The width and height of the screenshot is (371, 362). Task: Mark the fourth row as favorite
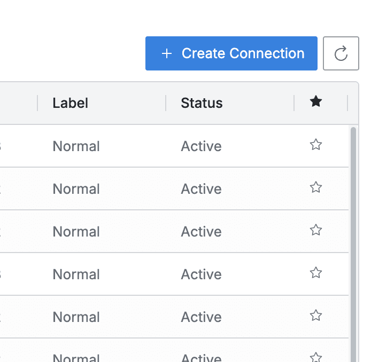(316, 273)
